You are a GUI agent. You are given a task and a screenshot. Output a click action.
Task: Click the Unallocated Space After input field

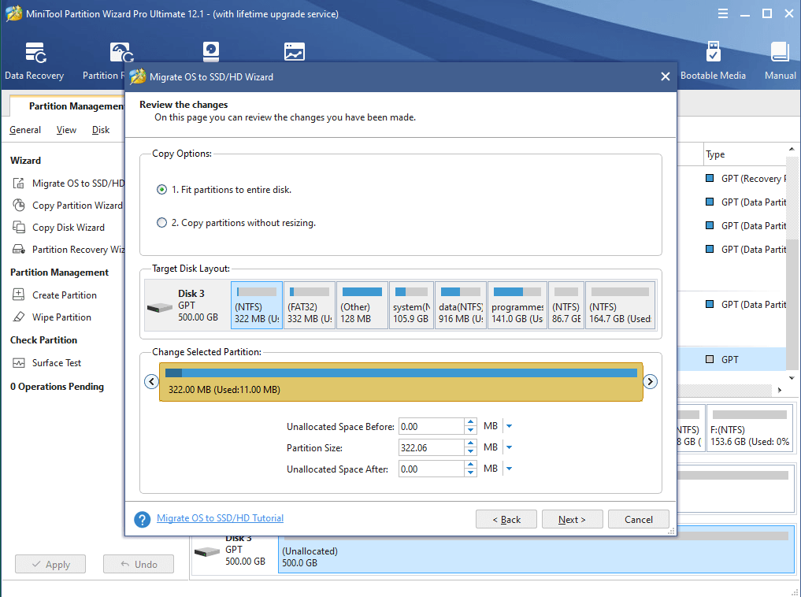(432, 469)
